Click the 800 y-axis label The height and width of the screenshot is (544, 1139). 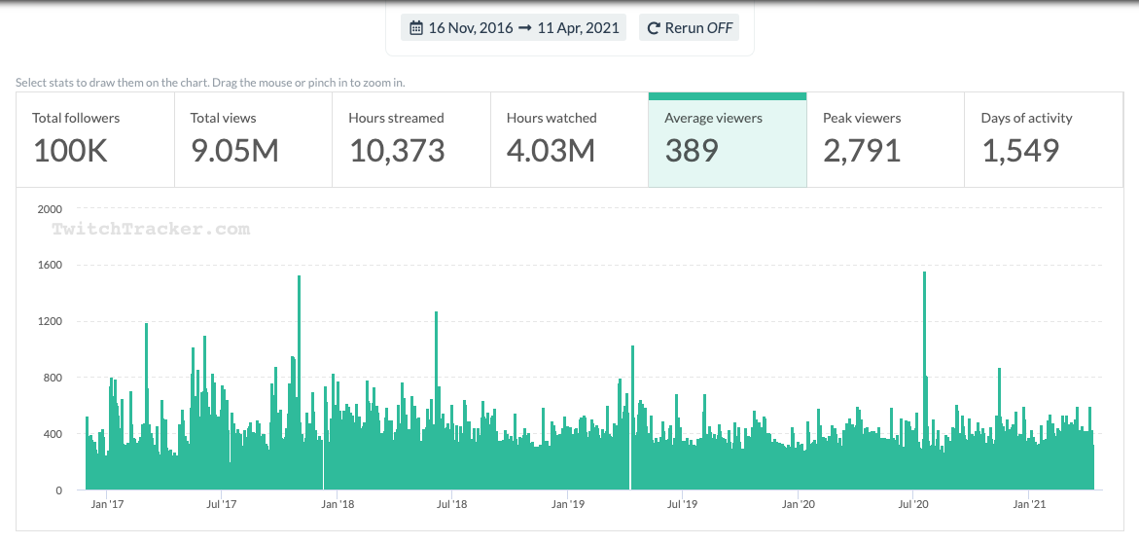(x=55, y=378)
